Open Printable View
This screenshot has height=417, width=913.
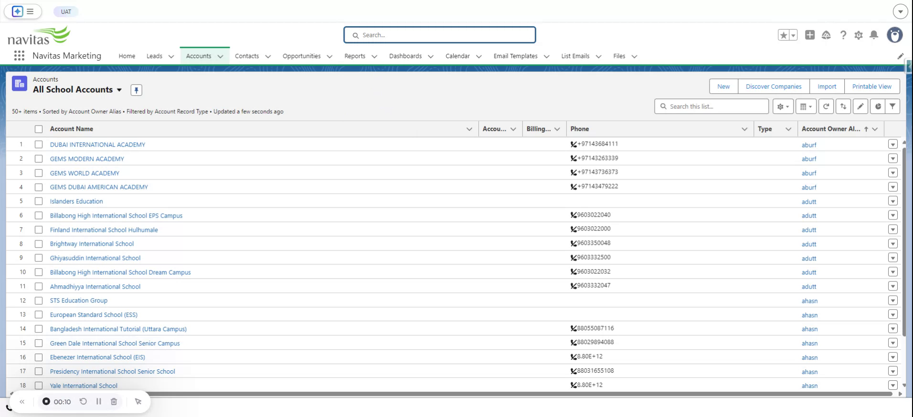[x=872, y=86]
